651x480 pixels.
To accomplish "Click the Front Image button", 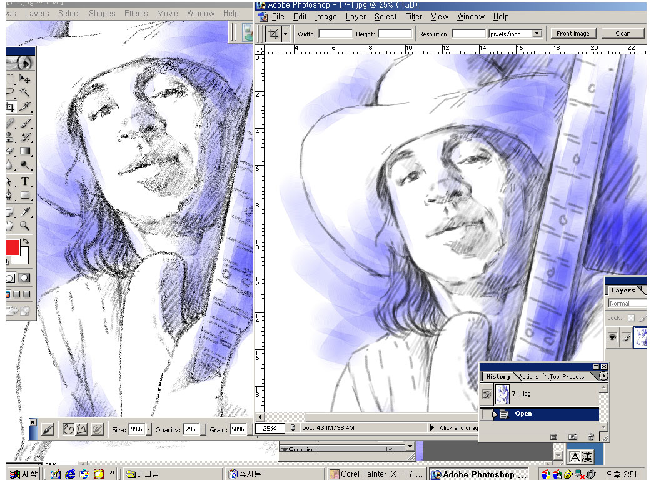I will [x=573, y=34].
